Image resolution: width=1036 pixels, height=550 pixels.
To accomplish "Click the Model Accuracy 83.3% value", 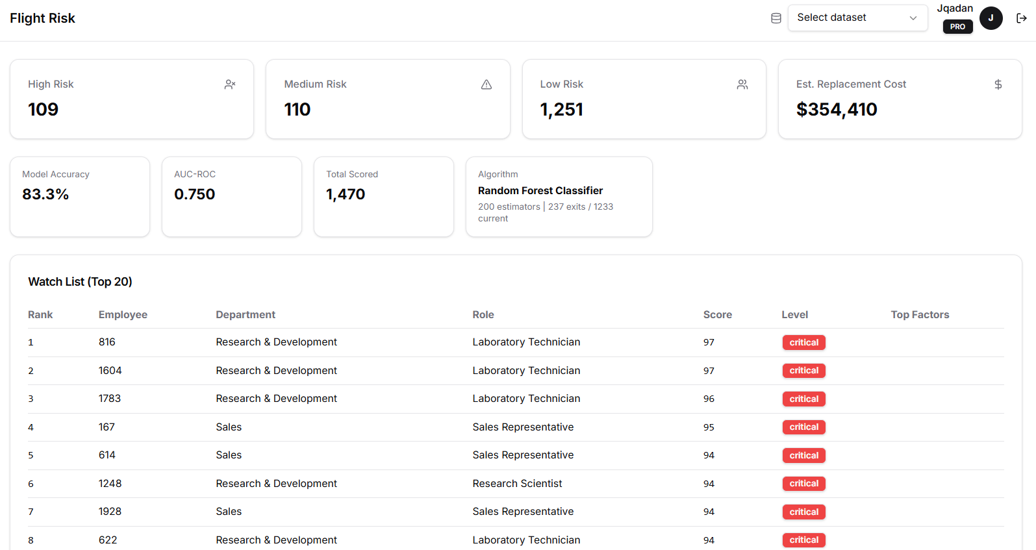I will pyautogui.click(x=45, y=194).
